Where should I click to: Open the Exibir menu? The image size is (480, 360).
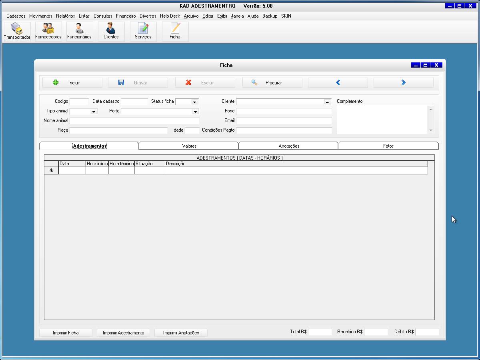coord(222,16)
